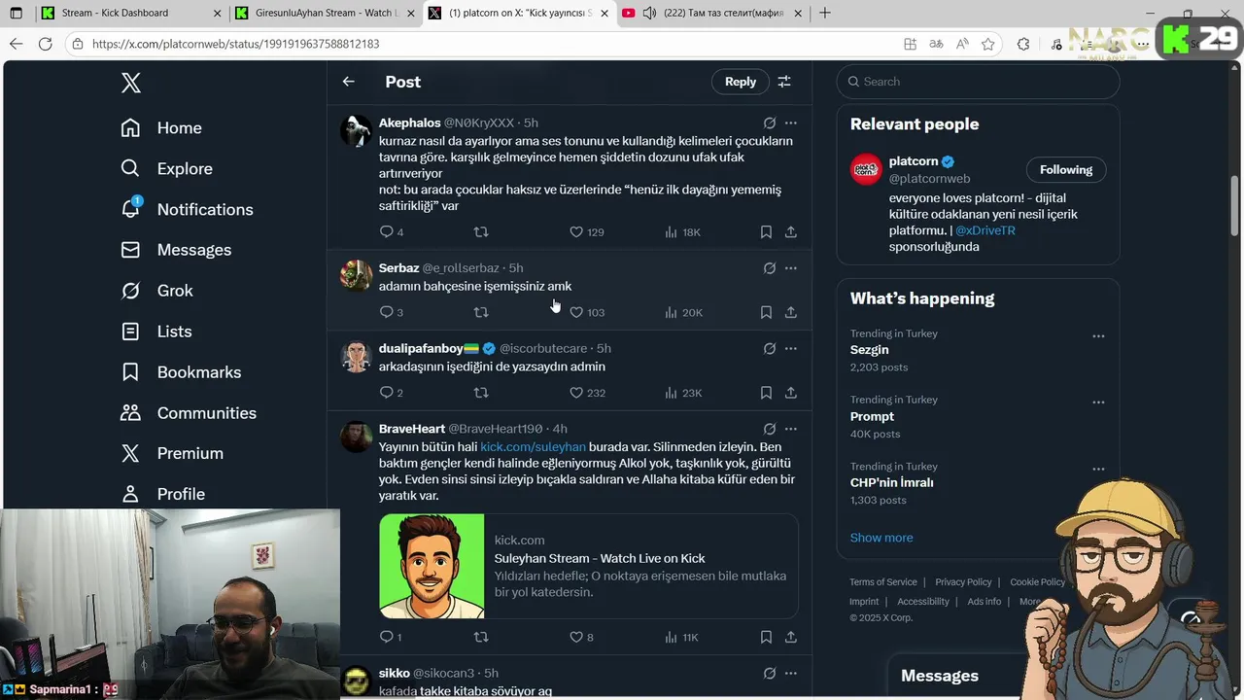Share dualipafanboy reply

pyautogui.click(x=791, y=394)
